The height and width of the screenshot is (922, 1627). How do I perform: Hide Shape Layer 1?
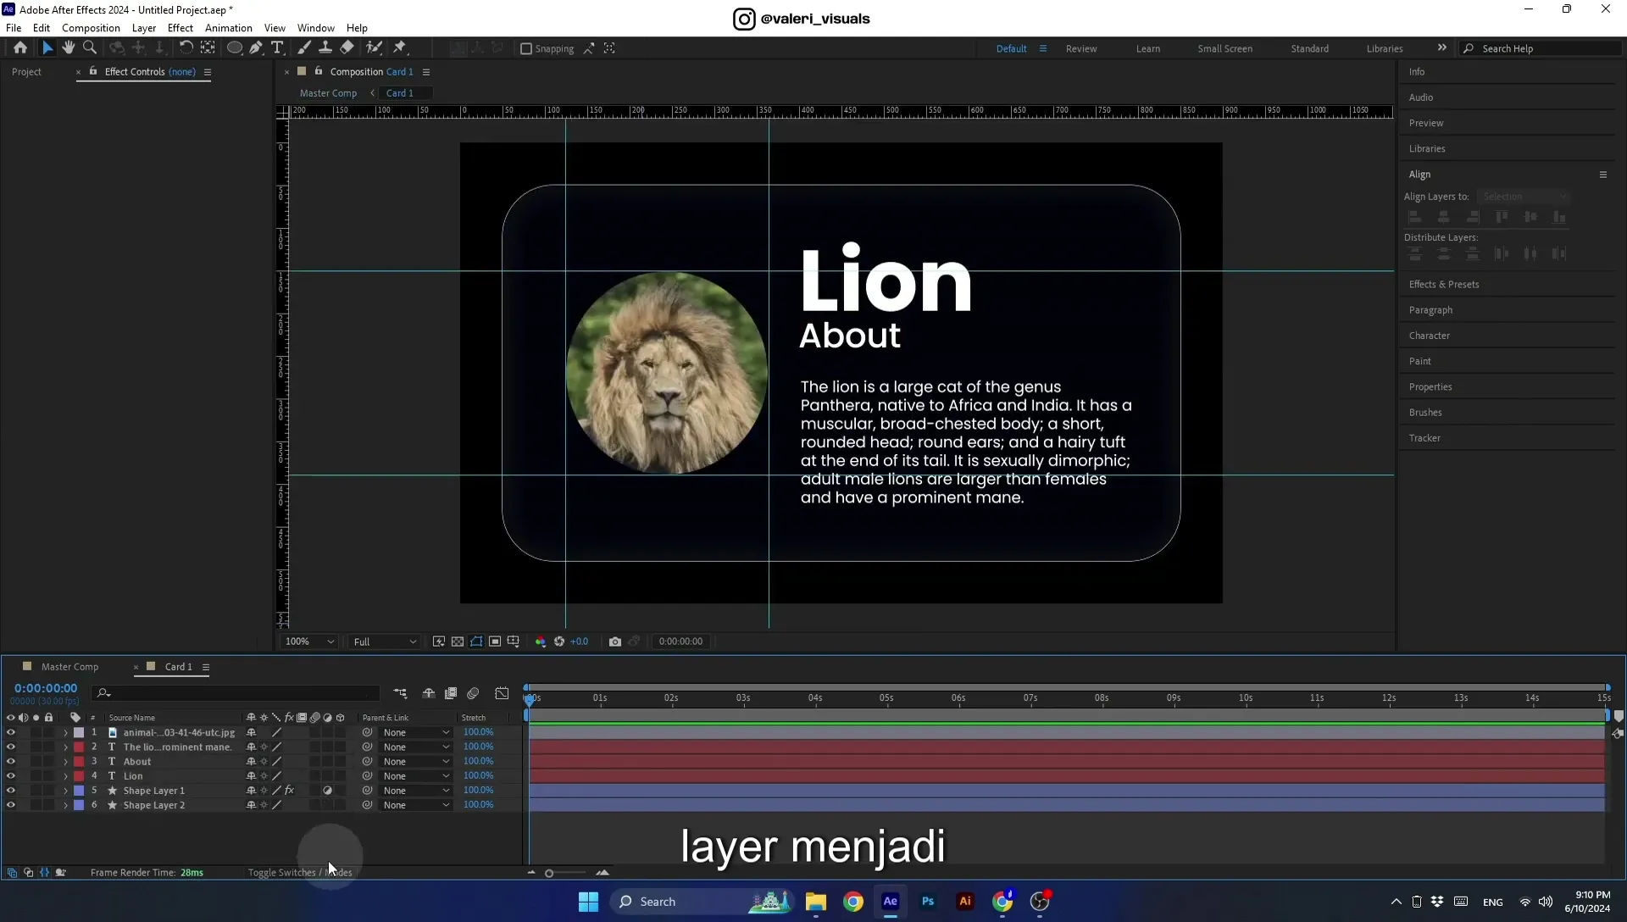click(11, 790)
